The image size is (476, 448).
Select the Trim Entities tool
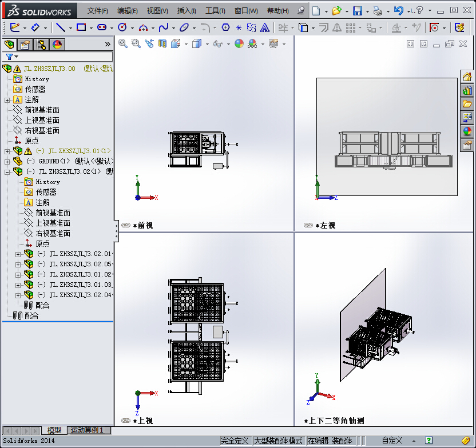[283, 27]
